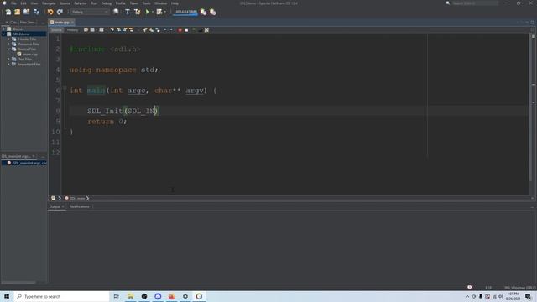Click the last icon in the editor toolbar
Viewport: 537px width, 302px height.
(206, 30)
